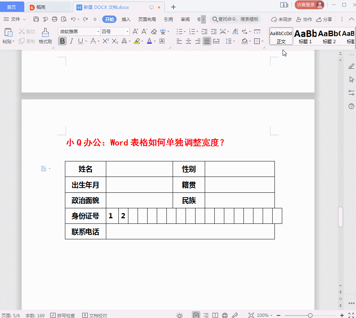Click the Redo arrow
This screenshot has height=318, width=356.
coord(85,19)
